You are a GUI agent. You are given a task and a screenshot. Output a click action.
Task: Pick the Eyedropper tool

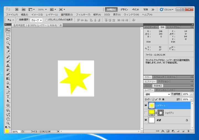pyautogui.click(x=8, y=52)
